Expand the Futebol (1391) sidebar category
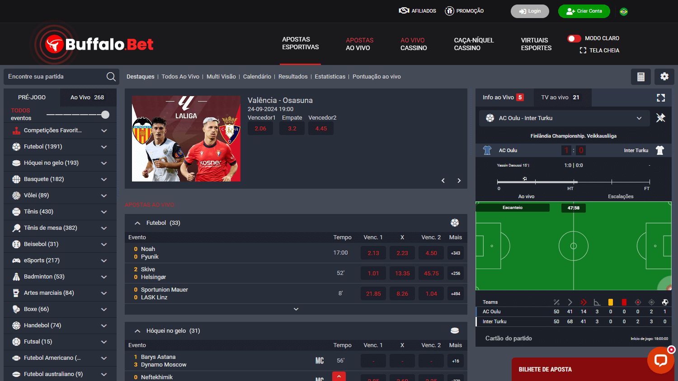This screenshot has height=381, width=678. click(104, 147)
